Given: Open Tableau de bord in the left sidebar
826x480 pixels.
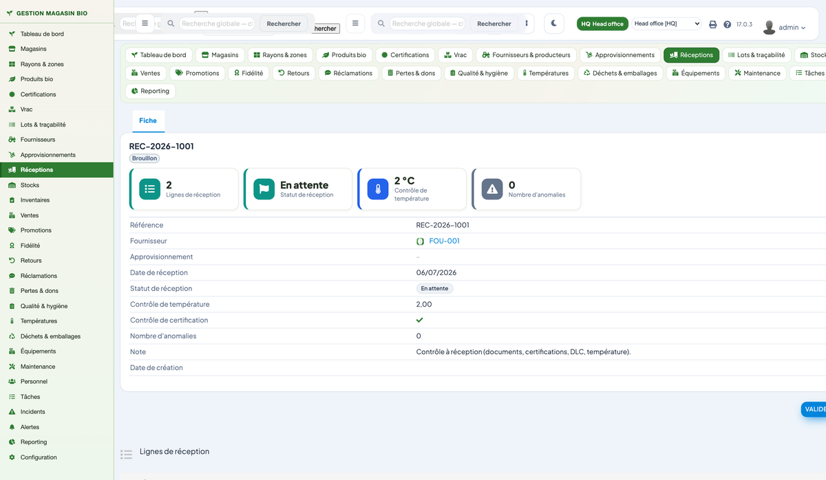Looking at the screenshot, I should (x=56, y=34).
